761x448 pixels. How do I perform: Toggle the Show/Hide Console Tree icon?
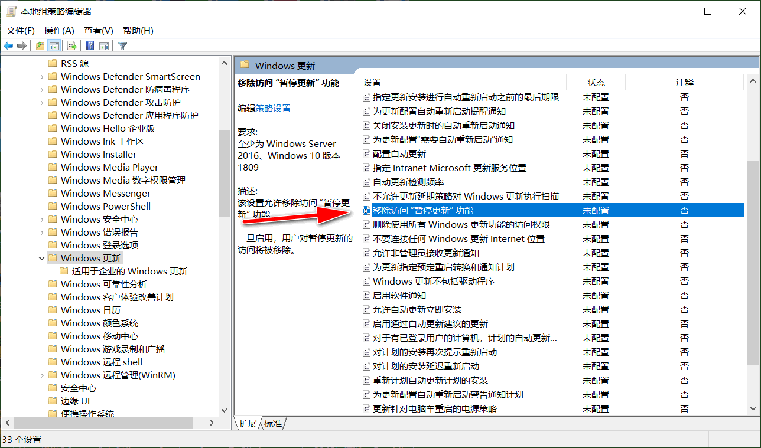[54, 46]
